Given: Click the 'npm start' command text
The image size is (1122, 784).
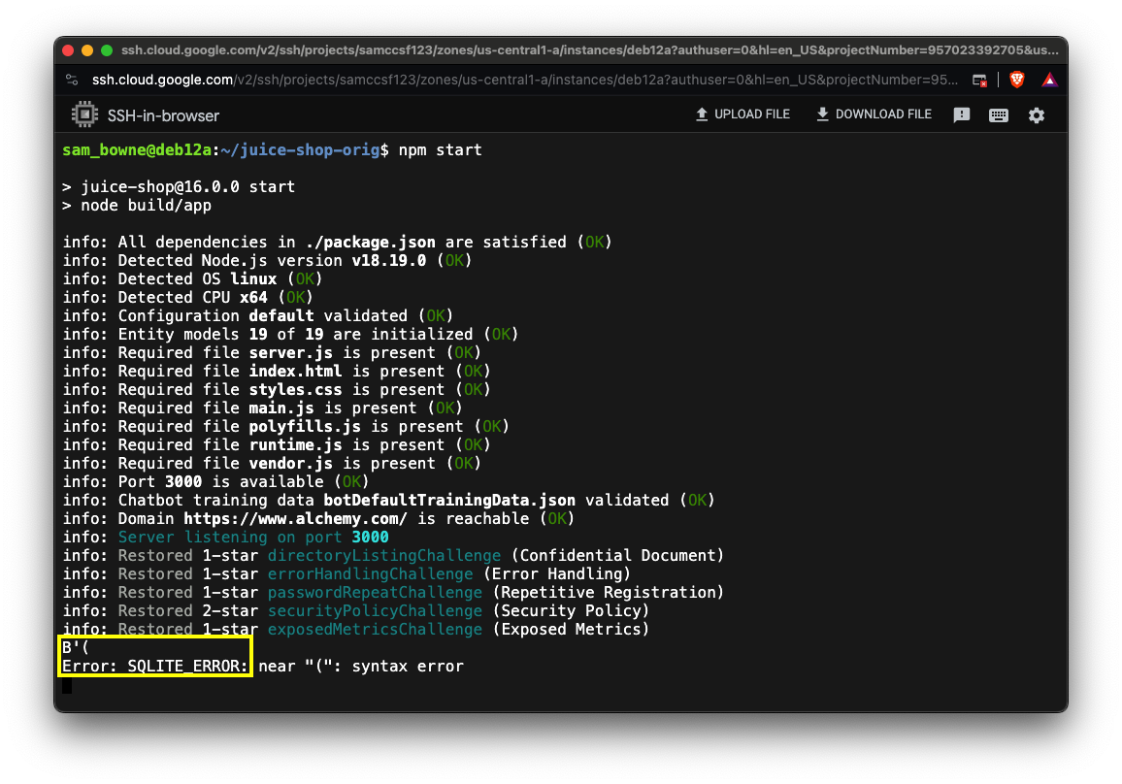Looking at the screenshot, I should (440, 150).
